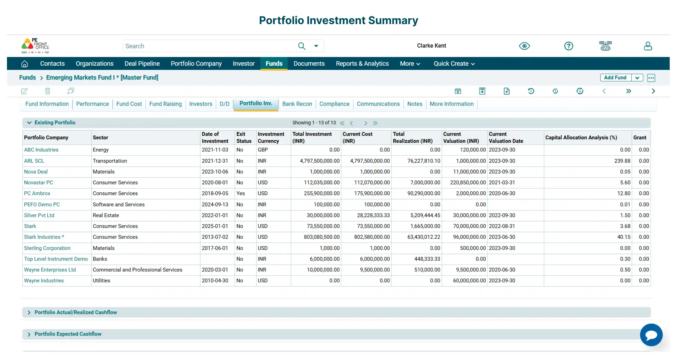Open the Add Fund dropdown arrow
The image size is (677, 356).
point(637,78)
